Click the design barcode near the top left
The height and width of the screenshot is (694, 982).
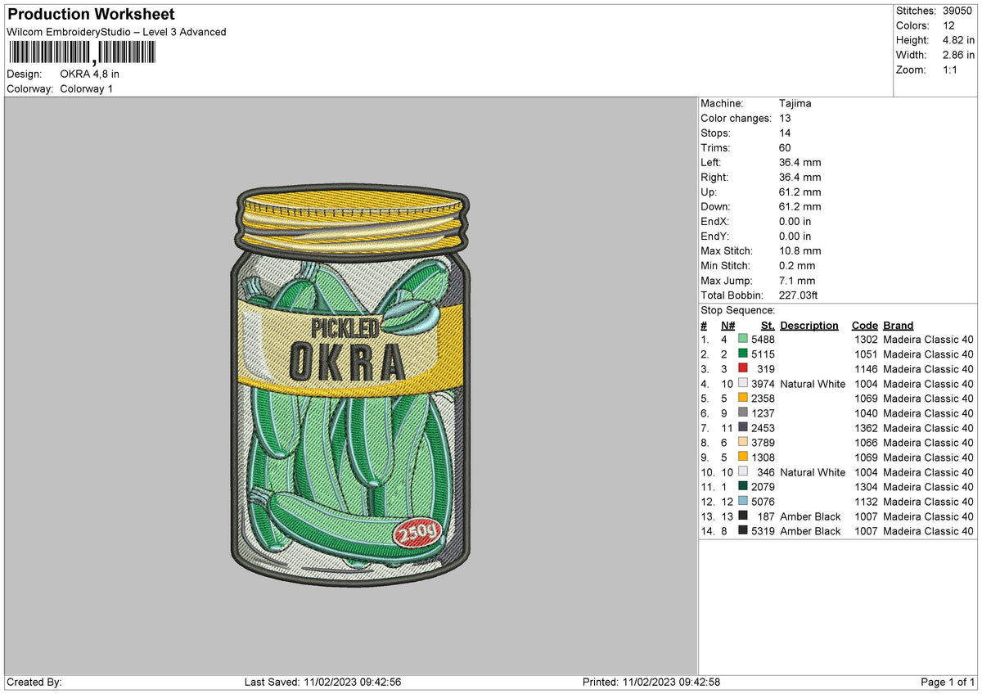[82, 52]
